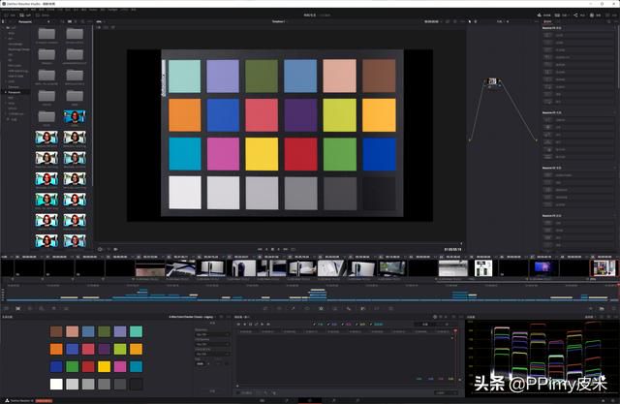The width and height of the screenshot is (620, 404).
Task: Open the Timeline 1 name dropdown
Action: pos(279,21)
